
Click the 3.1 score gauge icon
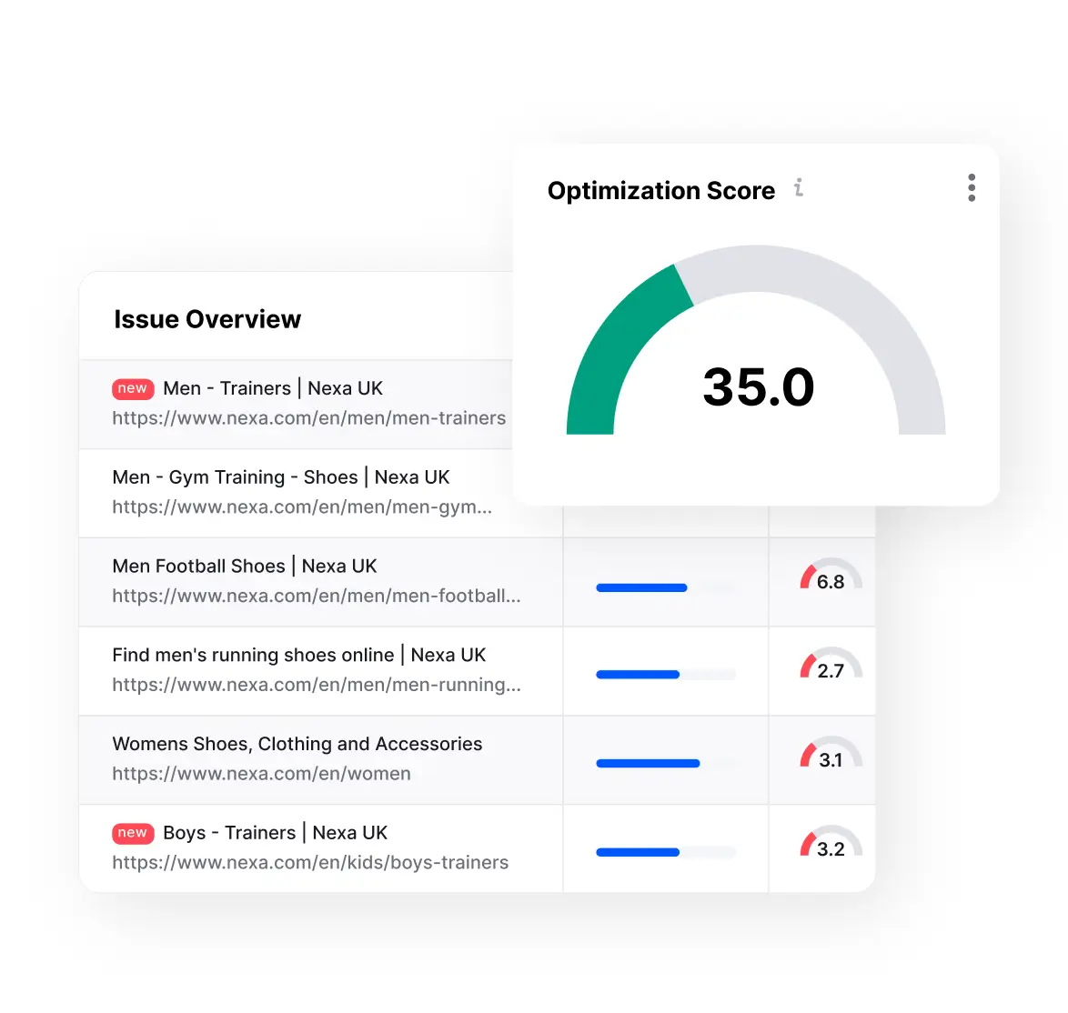(831, 755)
